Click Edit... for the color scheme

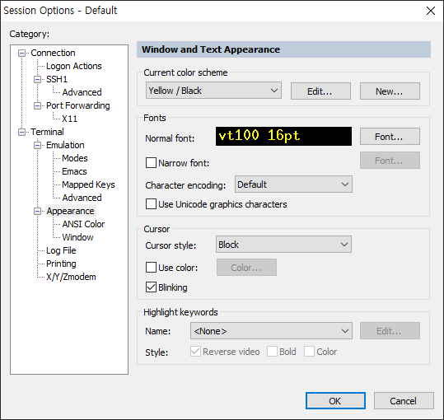[320, 91]
